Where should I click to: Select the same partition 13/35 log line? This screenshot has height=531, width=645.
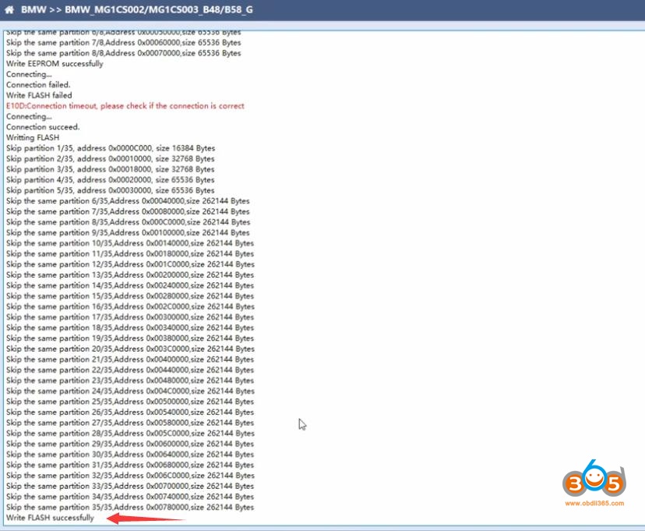[130, 275]
